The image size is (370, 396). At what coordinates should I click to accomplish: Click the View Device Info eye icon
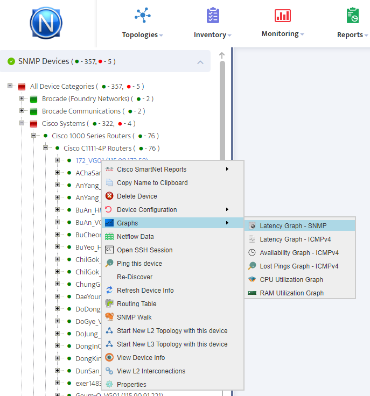coord(109,357)
